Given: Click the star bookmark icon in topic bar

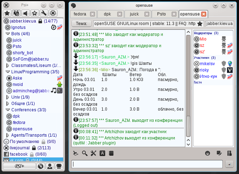Looking at the screenshot, I should point(200,24).
